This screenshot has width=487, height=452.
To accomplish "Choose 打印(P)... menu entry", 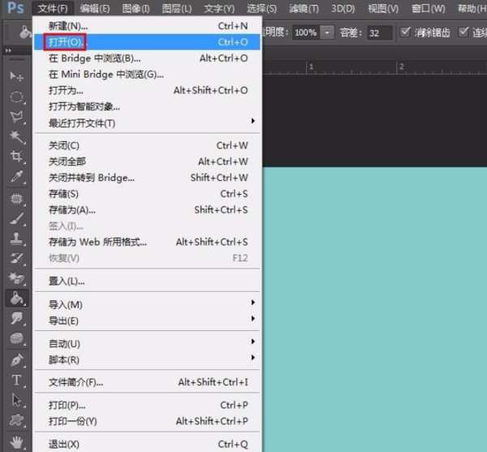I will pos(147,405).
